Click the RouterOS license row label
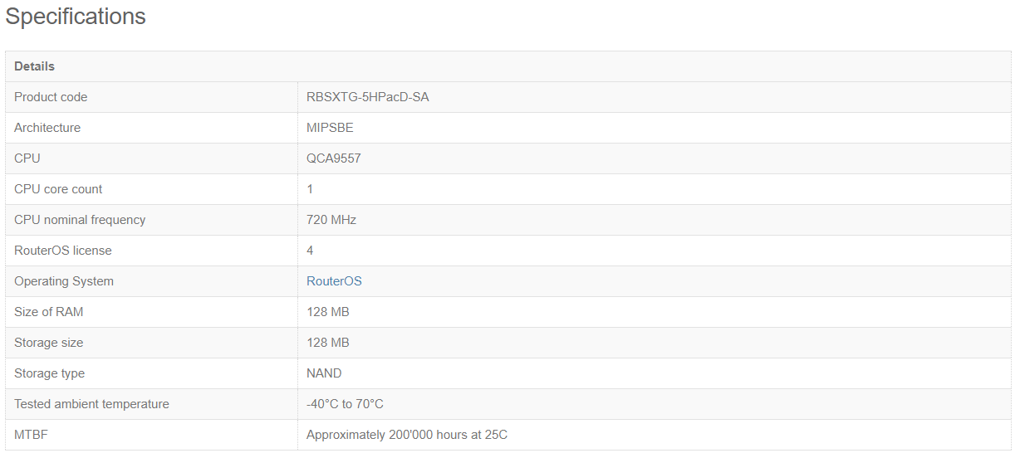Screen dimensions: 1020x458 (x=63, y=251)
